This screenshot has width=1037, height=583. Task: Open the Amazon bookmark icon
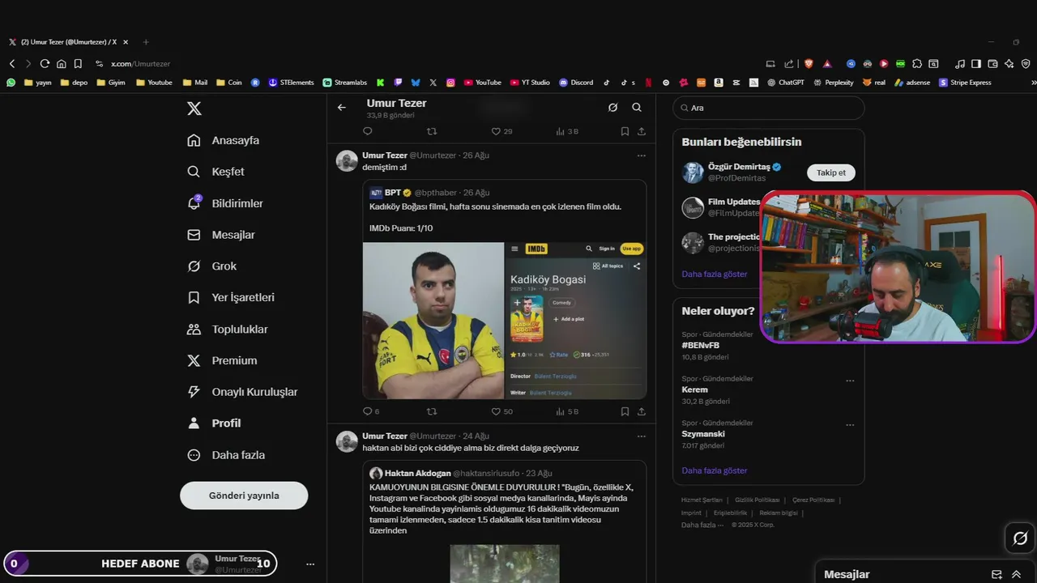(x=719, y=82)
